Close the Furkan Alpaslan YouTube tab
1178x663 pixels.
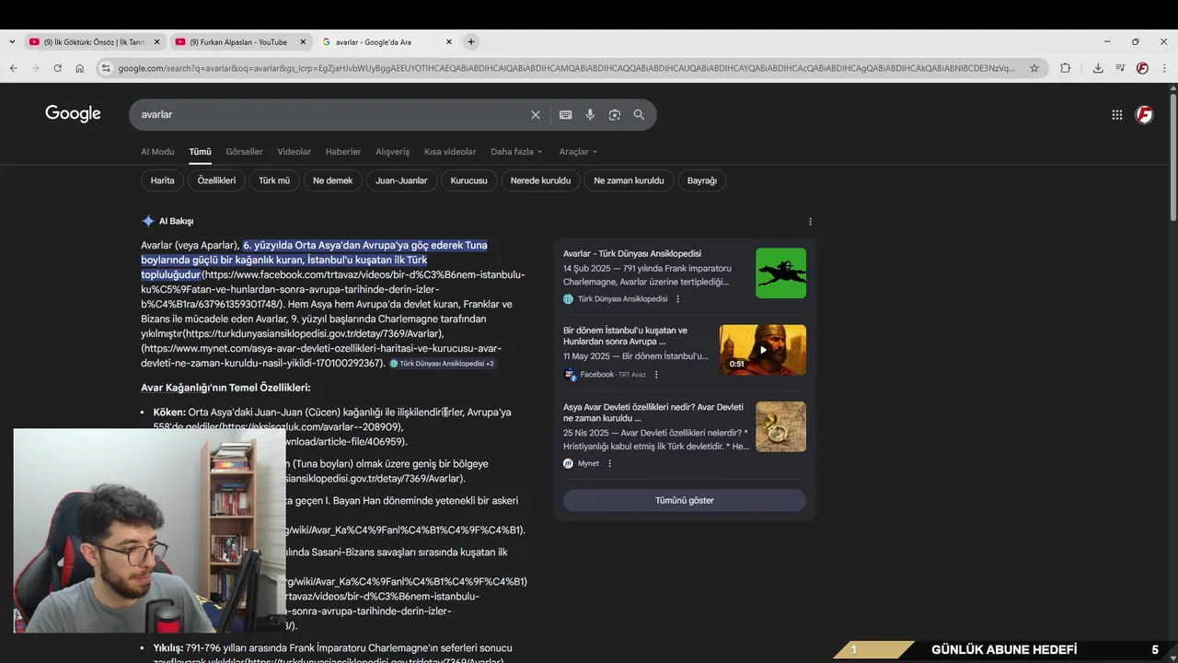point(303,41)
